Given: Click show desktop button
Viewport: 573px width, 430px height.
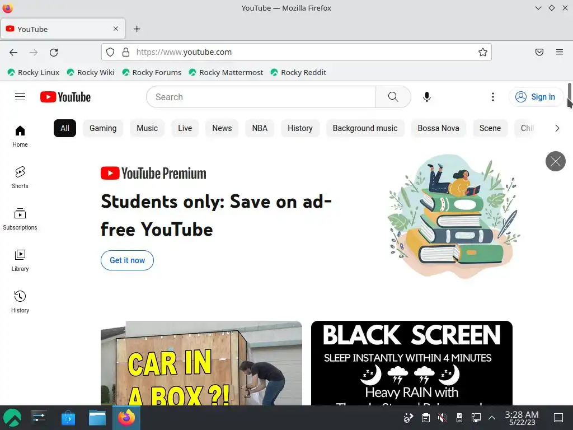Looking at the screenshot, I should click(558, 418).
